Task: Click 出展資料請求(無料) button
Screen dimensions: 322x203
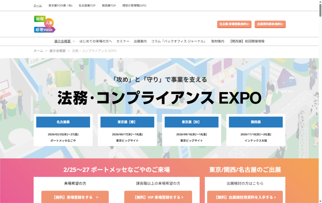Action: pyautogui.click(x=270, y=24)
